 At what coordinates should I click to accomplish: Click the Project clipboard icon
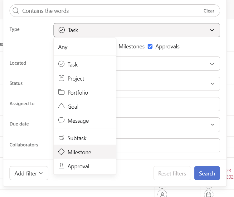tap(61, 78)
